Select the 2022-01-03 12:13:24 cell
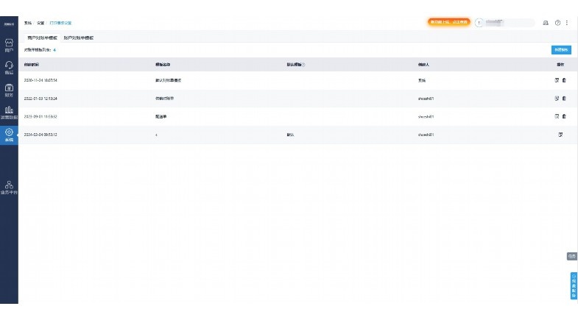Screen dimensions: 578x320 point(40,99)
